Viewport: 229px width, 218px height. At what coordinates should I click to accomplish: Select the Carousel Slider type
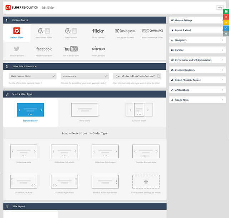point(139,112)
